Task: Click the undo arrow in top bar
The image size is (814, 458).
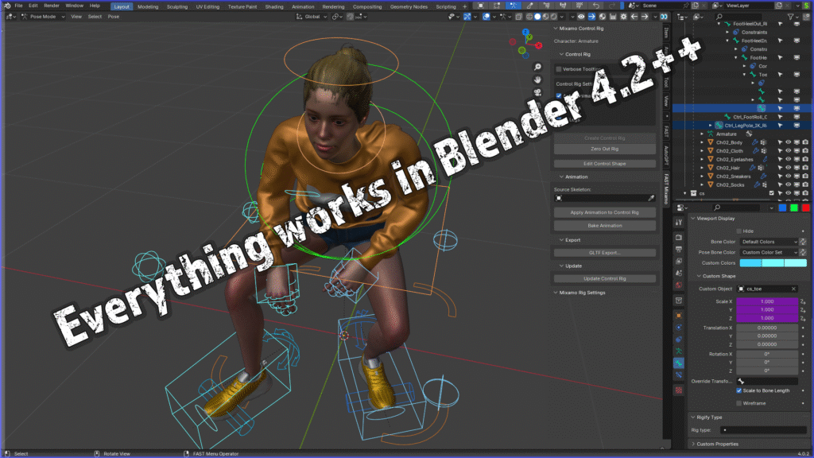Action: pyautogui.click(x=595, y=6)
